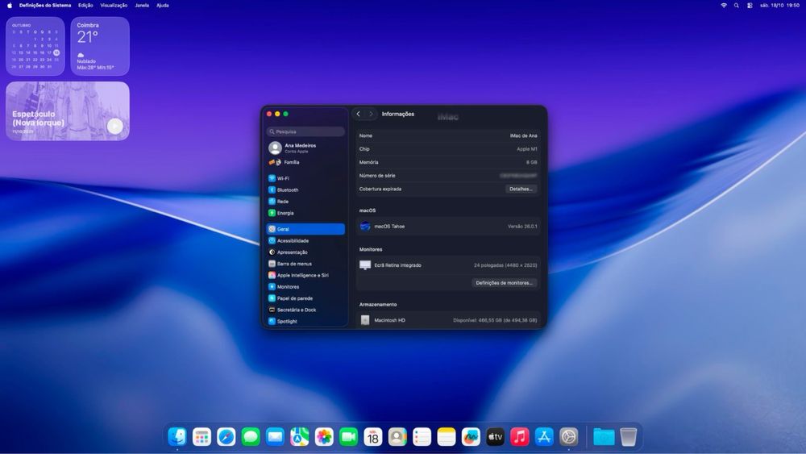
Task: Play Espetáculo (Nova Iorque) memory widget
Action: tap(114, 126)
